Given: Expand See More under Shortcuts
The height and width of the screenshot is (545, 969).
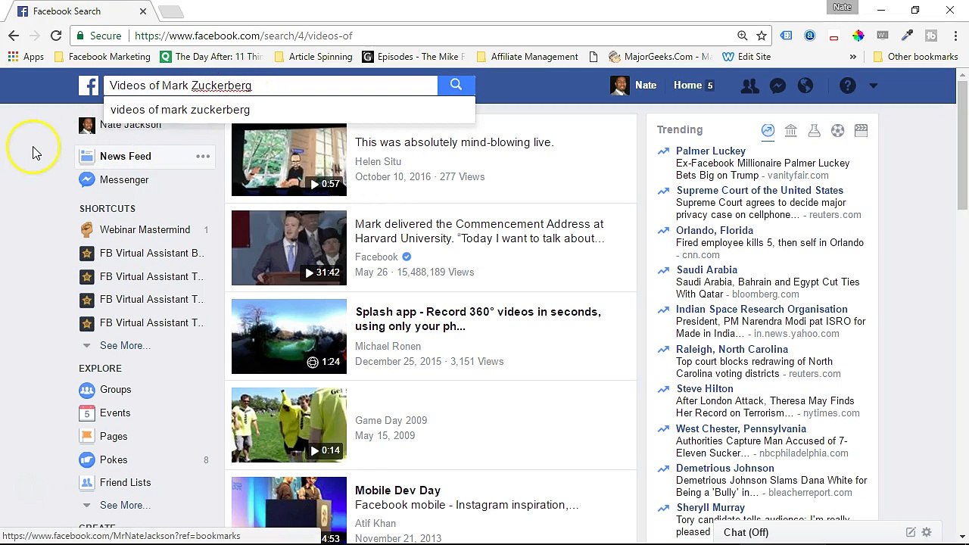Looking at the screenshot, I should tap(125, 345).
